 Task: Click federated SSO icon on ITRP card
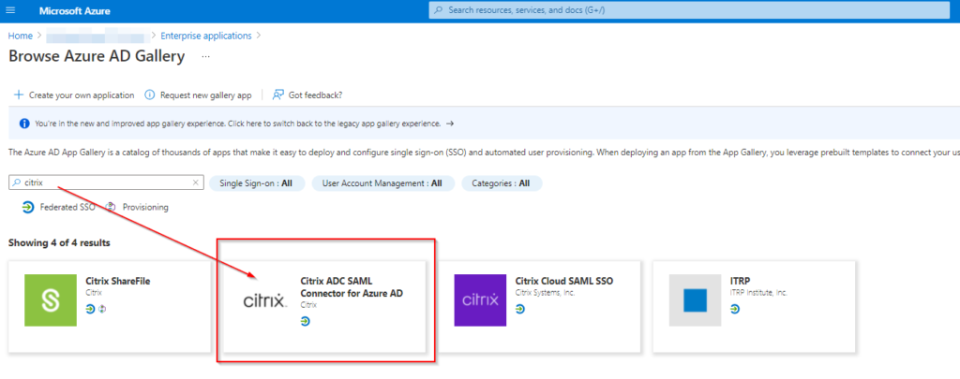pyautogui.click(x=735, y=309)
